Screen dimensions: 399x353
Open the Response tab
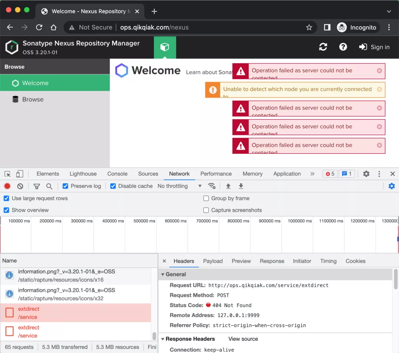[272, 261]
